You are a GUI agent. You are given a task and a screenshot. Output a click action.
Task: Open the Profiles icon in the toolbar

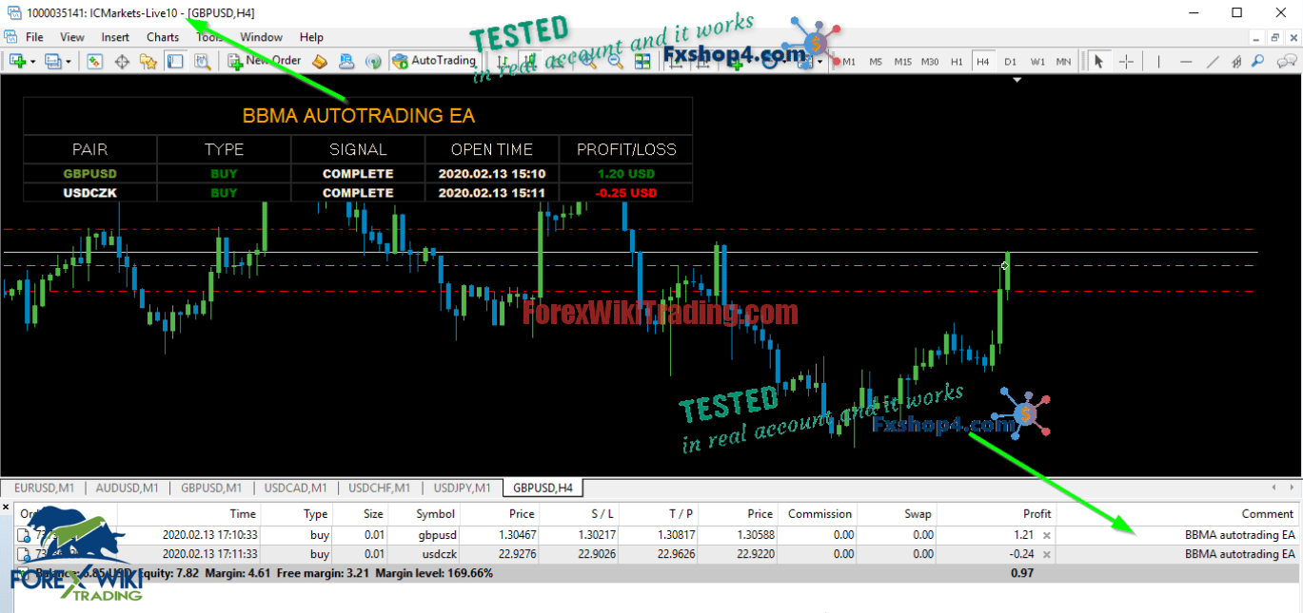[x=52, y=61]
